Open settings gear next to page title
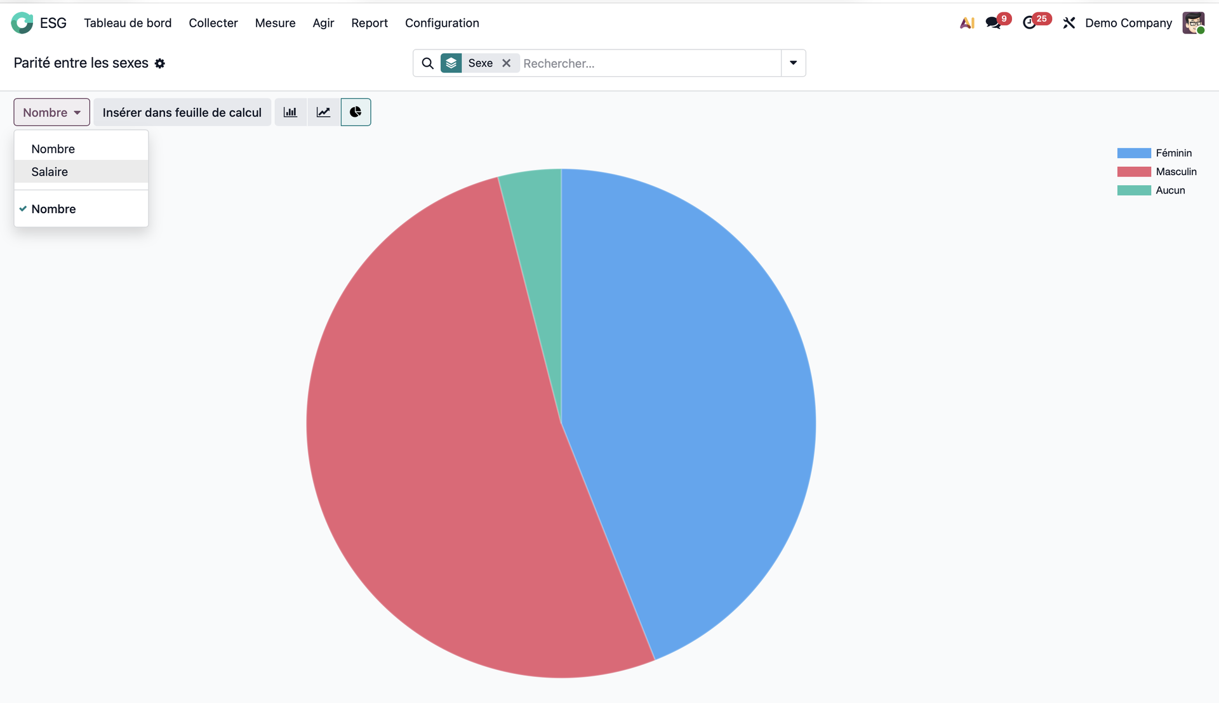 [160, 63]
